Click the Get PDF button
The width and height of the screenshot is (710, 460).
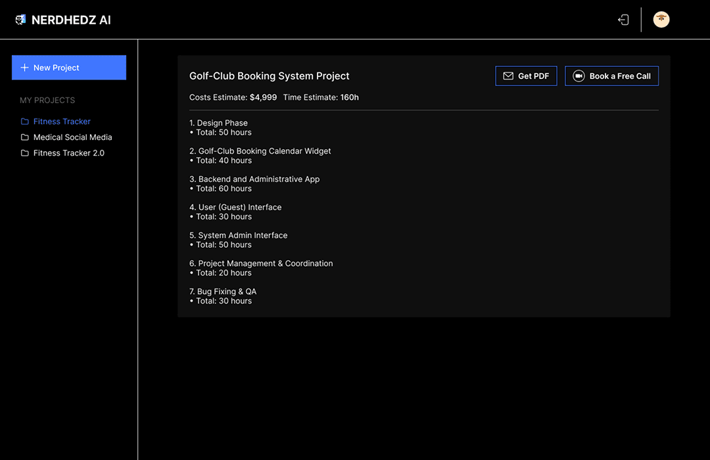coord(526,76)
